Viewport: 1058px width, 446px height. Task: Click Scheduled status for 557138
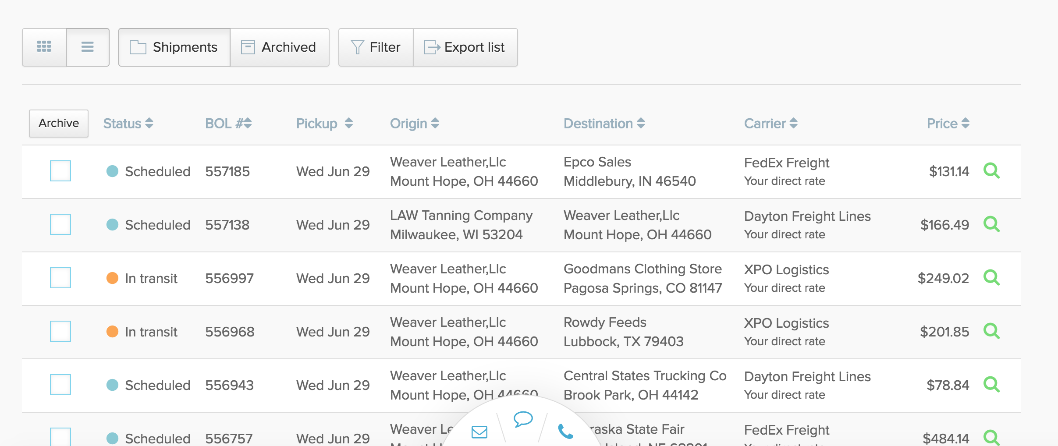coord(158,225)
